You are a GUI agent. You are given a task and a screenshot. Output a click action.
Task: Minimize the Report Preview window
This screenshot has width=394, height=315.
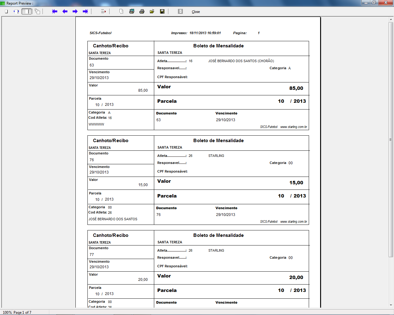(366, 3)
